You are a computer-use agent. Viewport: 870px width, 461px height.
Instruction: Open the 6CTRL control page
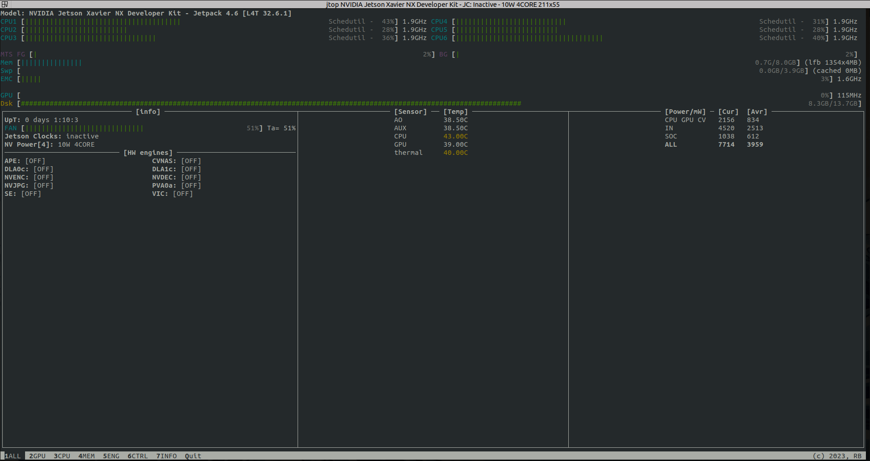tap(138, 456)
